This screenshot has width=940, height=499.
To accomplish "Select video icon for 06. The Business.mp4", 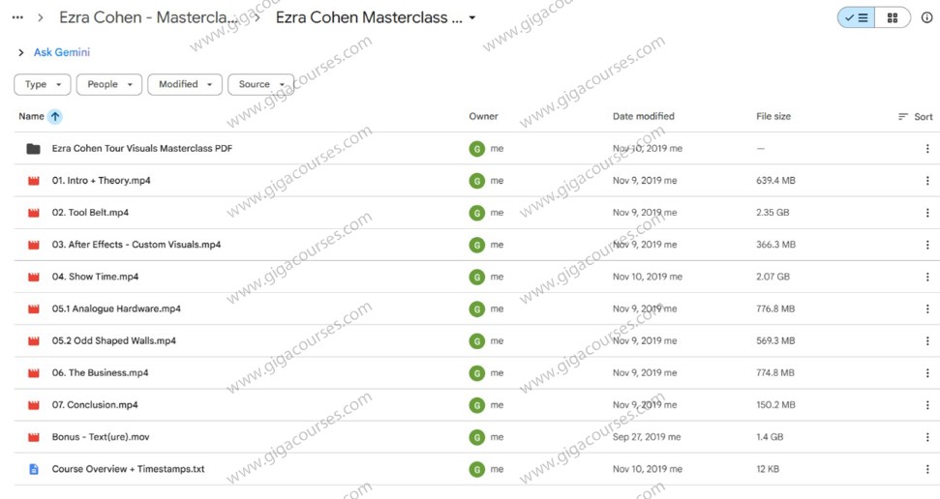I will (x=34, y=372).
